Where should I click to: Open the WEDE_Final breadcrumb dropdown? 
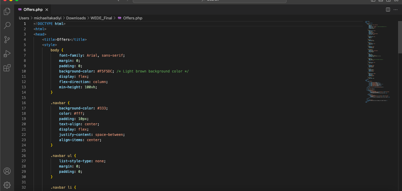click(101, 18)
